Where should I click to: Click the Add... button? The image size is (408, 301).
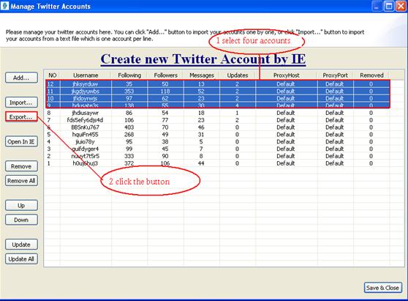click(21, 78)
